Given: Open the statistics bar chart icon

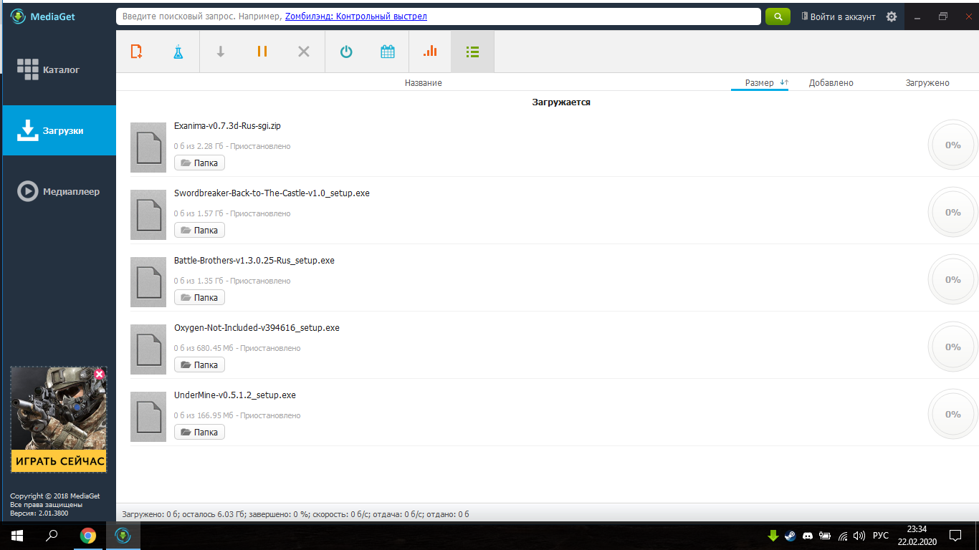Looking at the screenshot, I should click(x=430, y=52).
